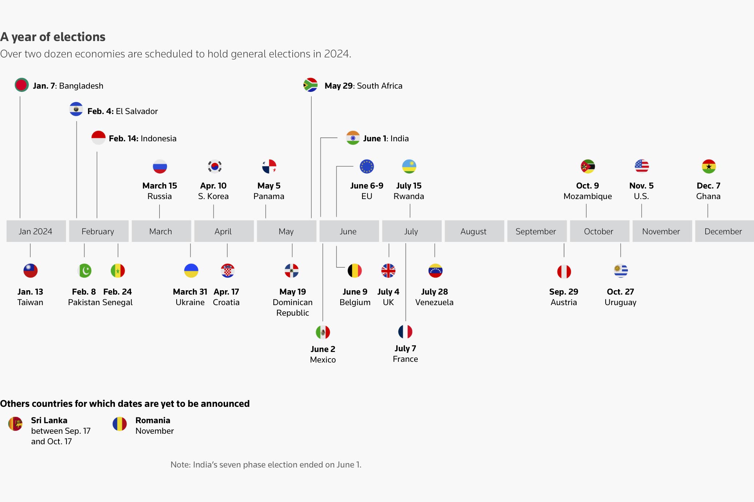The height and width of the screenshot is (502, 754).
Task: Click the South Africa flag icon
Action: pos(310,85)
